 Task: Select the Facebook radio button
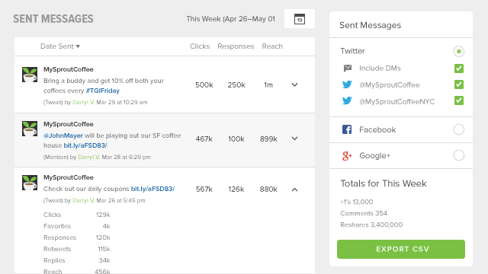point(459,129)
